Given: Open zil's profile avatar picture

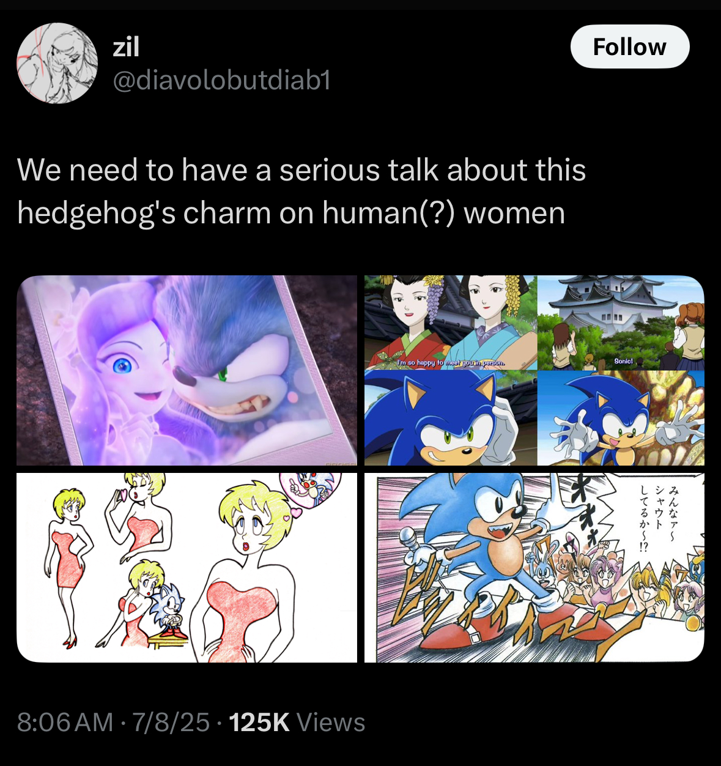Looking at the screenshot, I should (57, 63).
